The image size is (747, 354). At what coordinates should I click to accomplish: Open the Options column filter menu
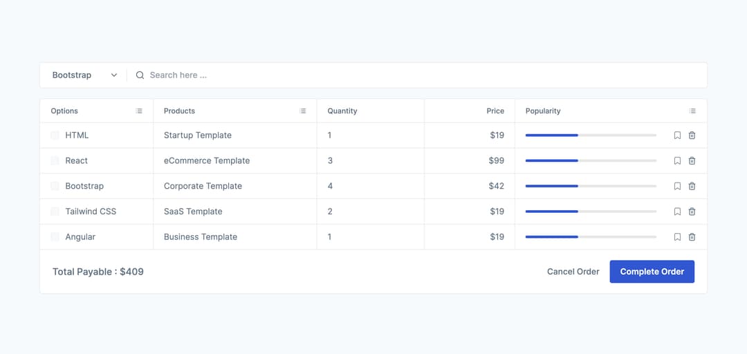click(x=139, y=111)
